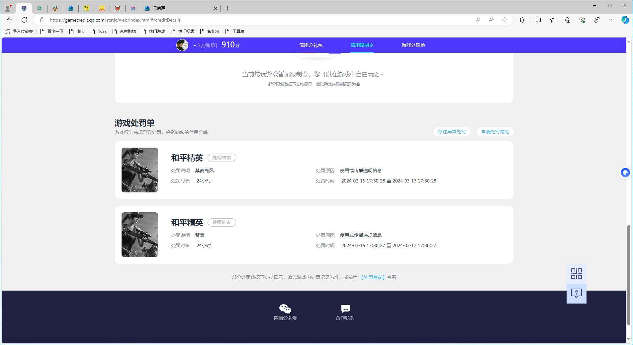Activate Read Aloud icon

491,20
